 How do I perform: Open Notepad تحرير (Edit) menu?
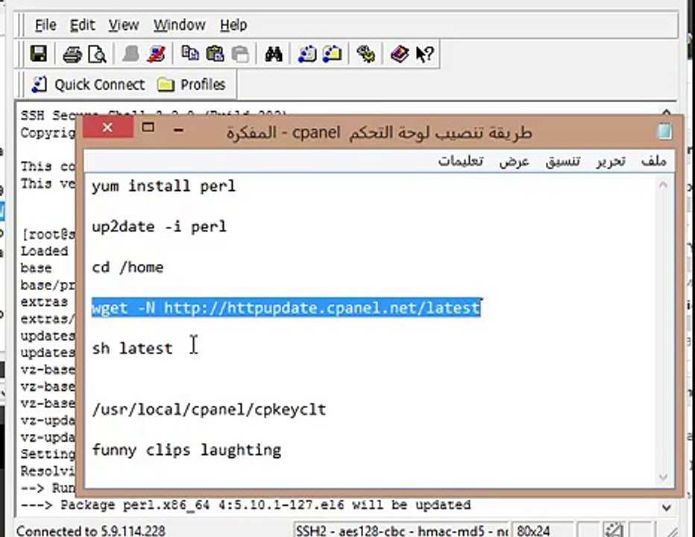(x=611, y=160)
